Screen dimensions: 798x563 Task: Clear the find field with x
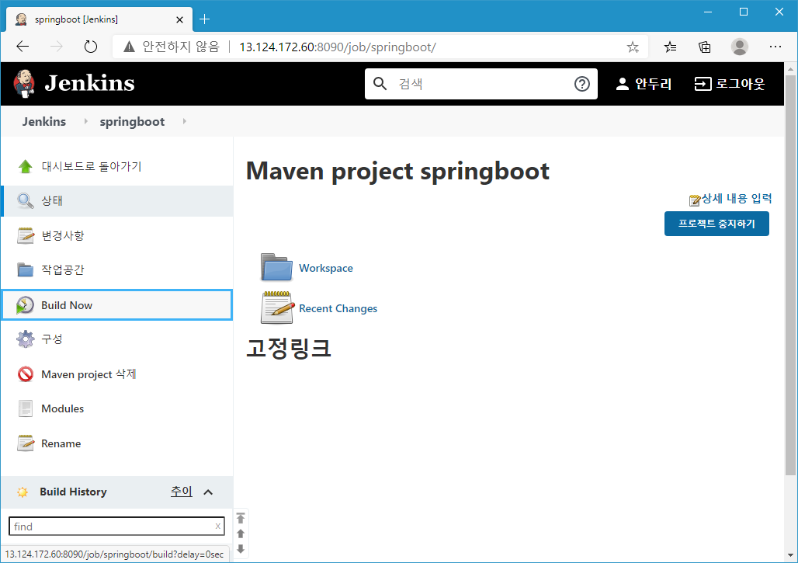(x=218, y=526)
